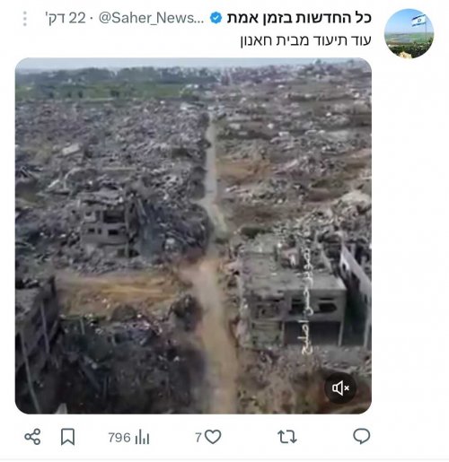Open the profile avatar with Israeli flag
The height and width of the screenshot is (462, 449).
409,33
